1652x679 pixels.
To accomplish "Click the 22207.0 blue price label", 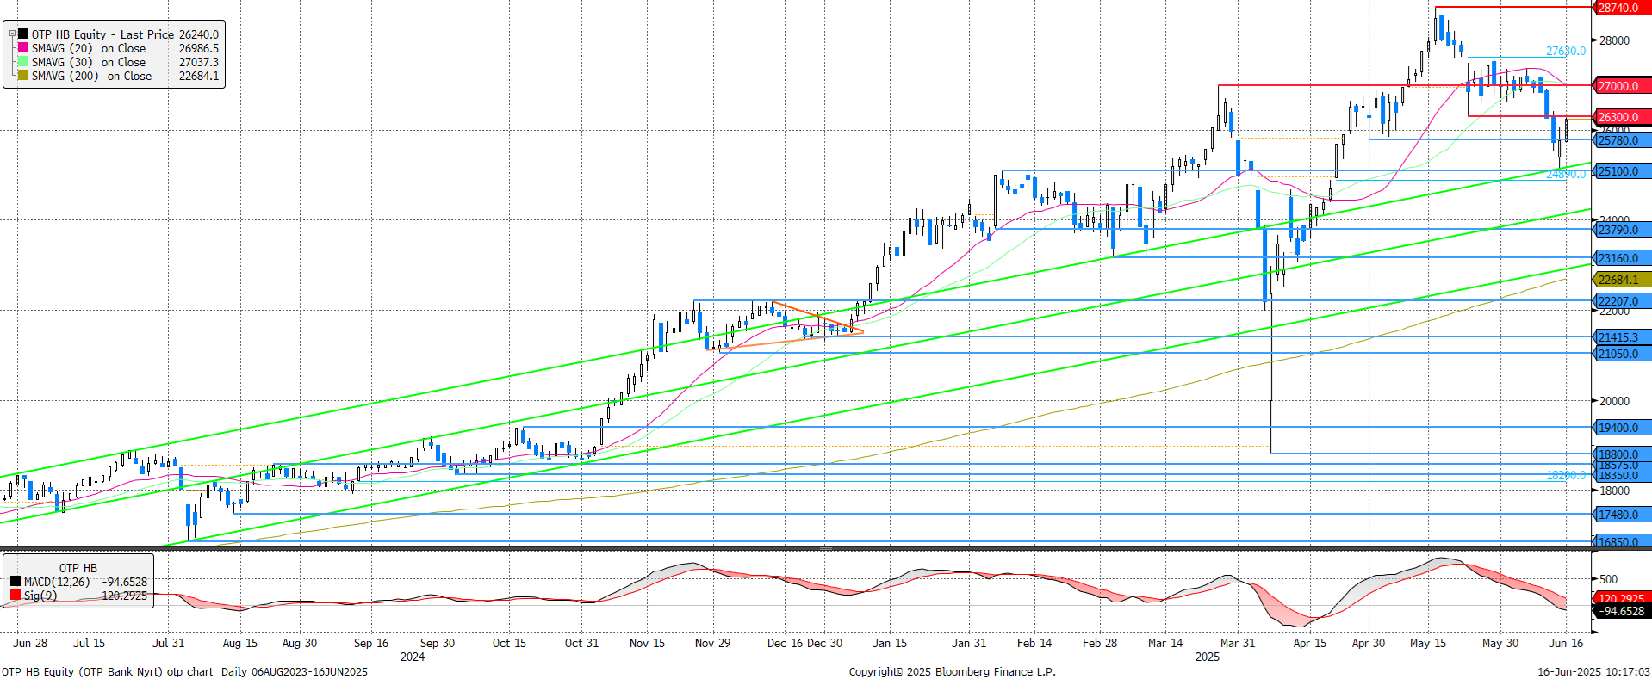I will pos(1621,301).
